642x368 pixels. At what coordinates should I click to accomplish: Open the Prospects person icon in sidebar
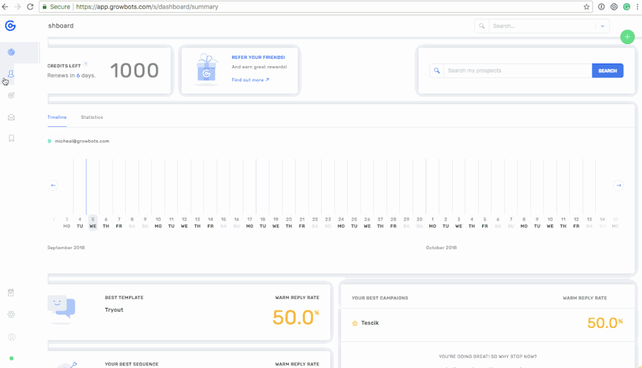(11, 73)
